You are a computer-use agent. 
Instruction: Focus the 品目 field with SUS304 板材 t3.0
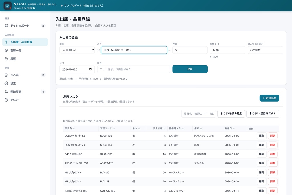coord(134,50)
